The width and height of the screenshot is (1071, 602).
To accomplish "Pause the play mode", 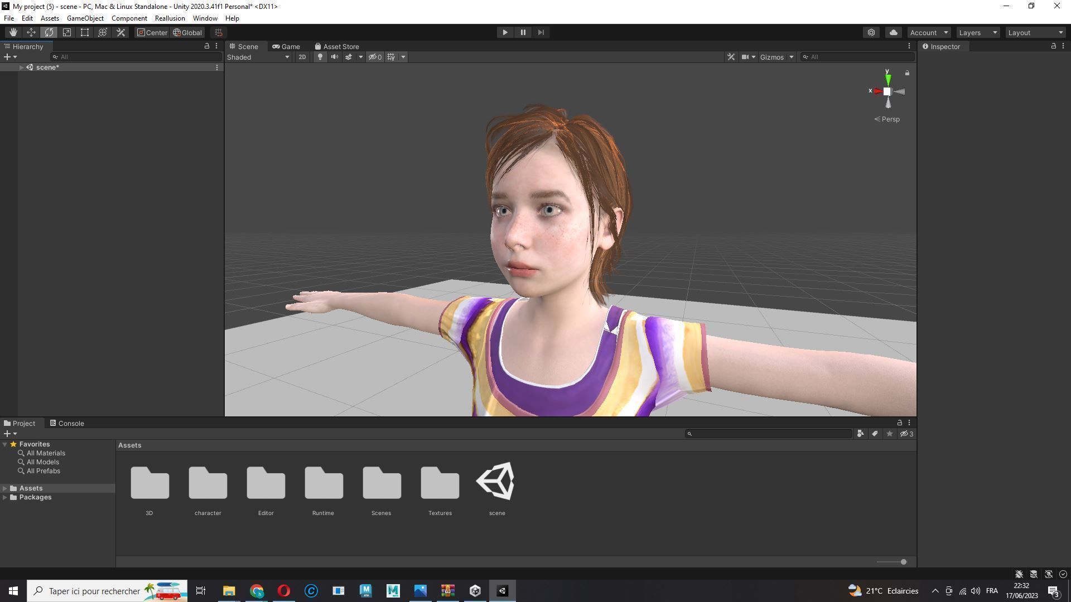I will [x=523, y=32].
